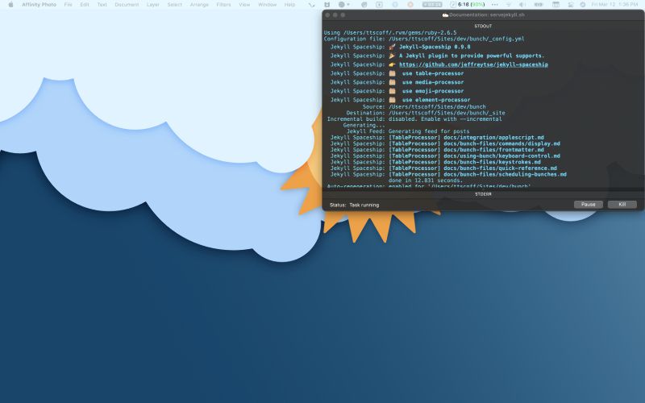This screenshot has height=403, width=645.
Task: Click the ellipsis icon in the menu bar
Action: click(x=495, y=5)
